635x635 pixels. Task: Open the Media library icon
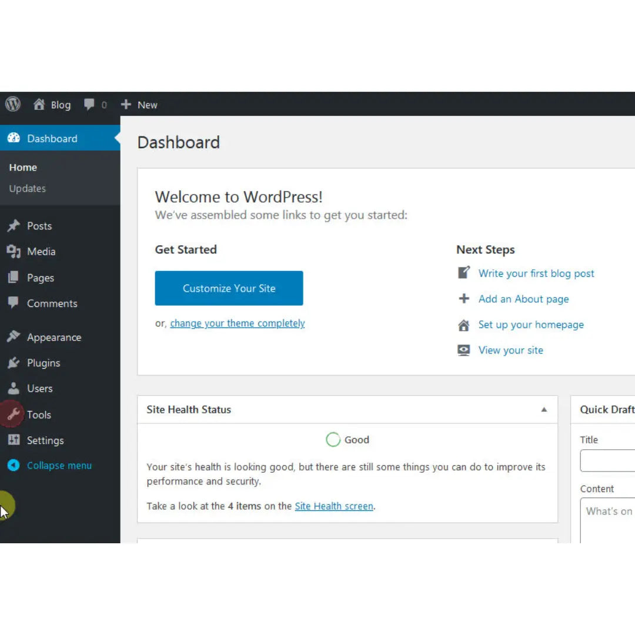(x=13, y=252)
